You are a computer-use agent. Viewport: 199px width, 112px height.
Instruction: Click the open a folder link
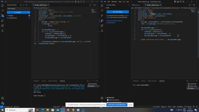pos(118,16)
